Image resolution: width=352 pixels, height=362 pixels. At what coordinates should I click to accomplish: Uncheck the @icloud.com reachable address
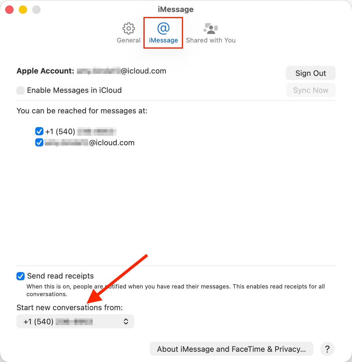coord(39,143)
